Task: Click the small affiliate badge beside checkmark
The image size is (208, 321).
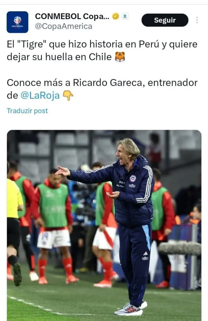Action: coord(125,16)
